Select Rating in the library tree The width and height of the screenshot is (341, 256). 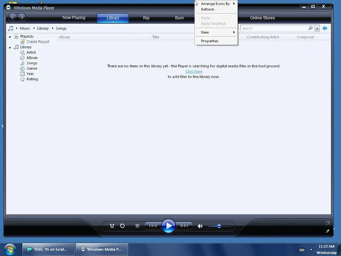pyautogui.click(x=32, y=79)
